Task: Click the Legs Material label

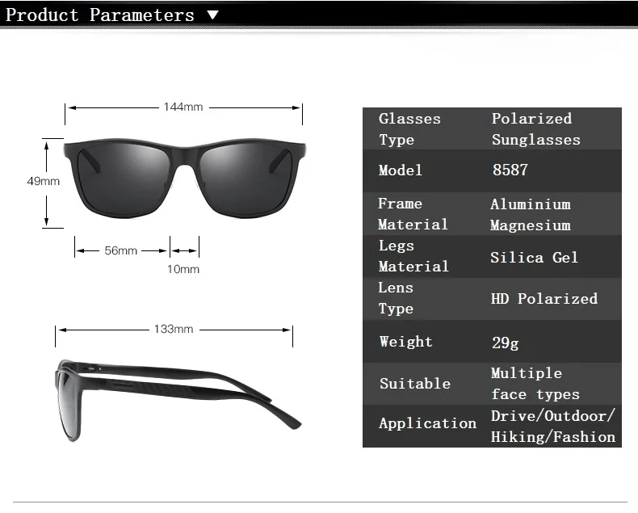Action: tap(413, 255)
